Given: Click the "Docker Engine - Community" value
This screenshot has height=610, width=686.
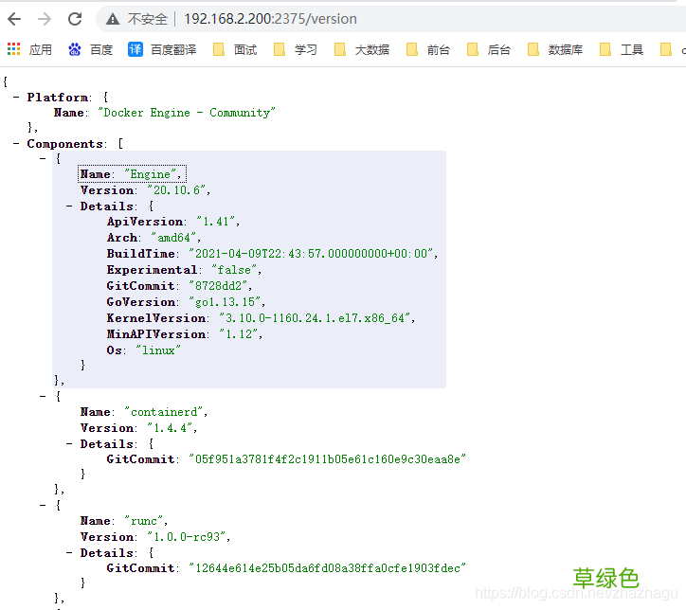Looking at the screenshot, I should 187,113.
